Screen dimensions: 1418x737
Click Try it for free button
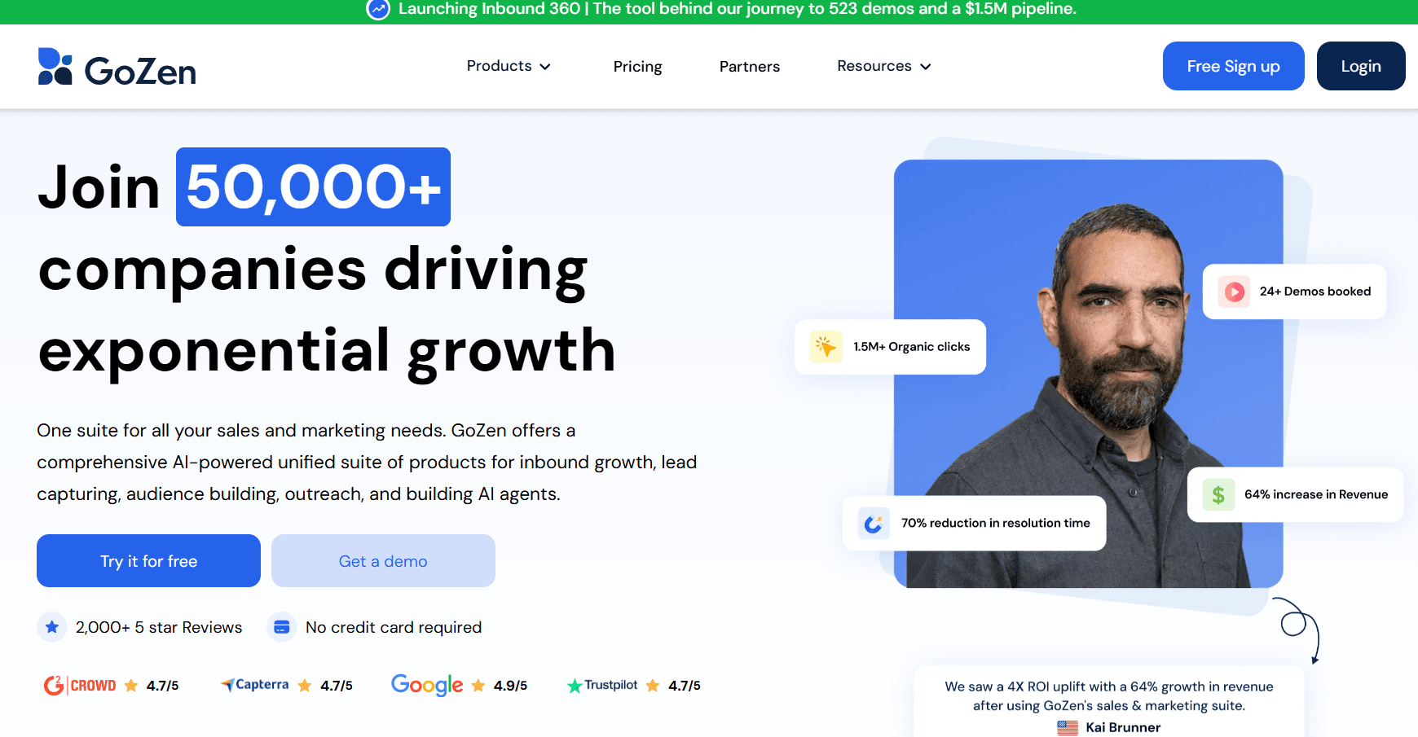148,561
